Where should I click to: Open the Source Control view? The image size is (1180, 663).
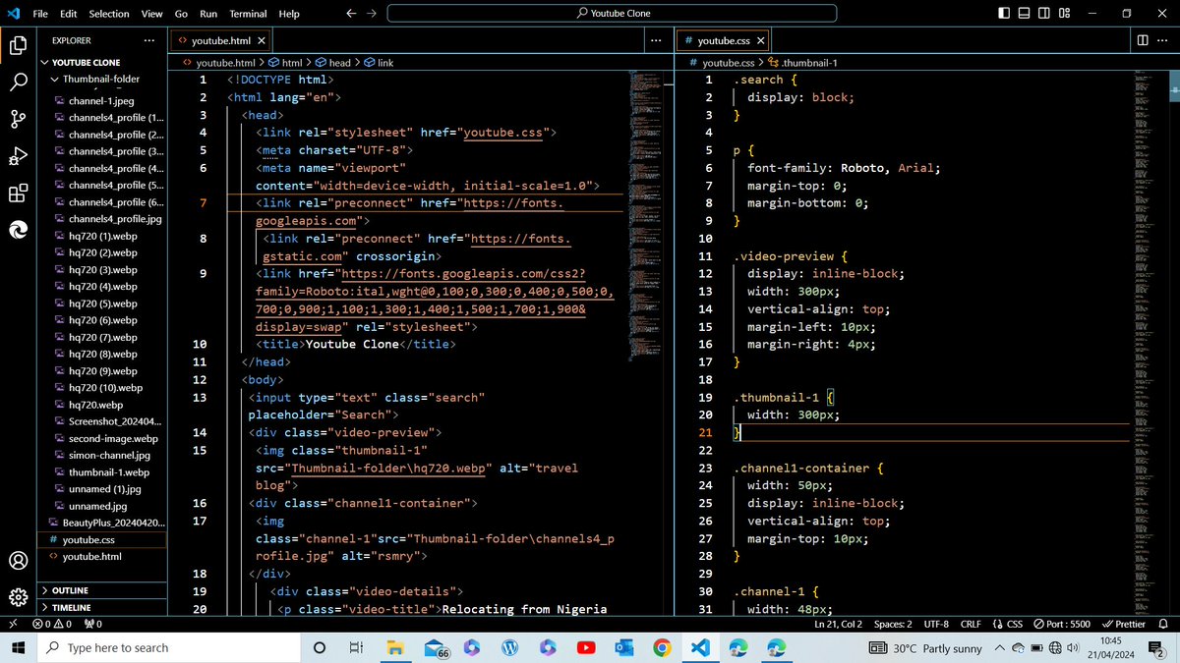[18, 119]
